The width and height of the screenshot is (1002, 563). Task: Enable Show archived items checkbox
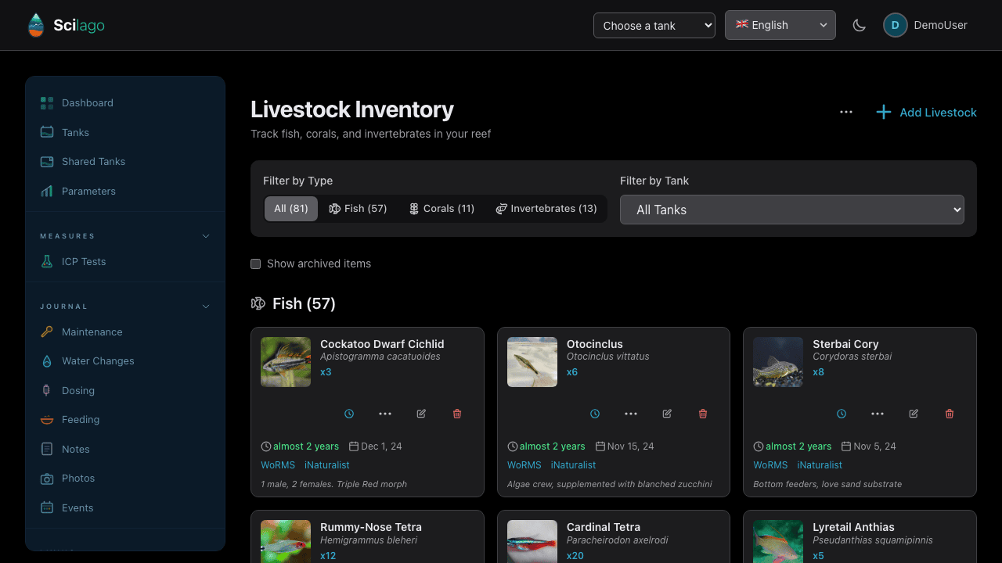(255, 264)
